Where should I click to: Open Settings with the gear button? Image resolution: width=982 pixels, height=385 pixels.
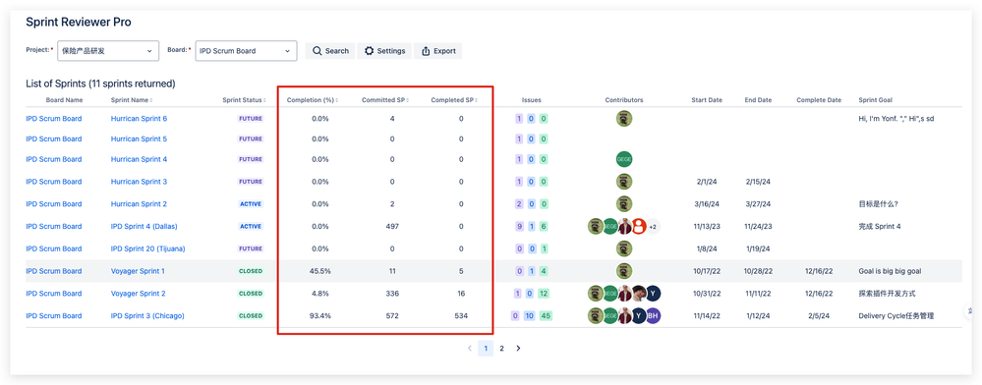tap(384, 51)
